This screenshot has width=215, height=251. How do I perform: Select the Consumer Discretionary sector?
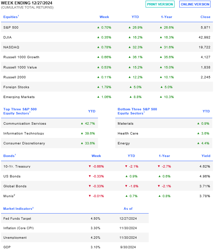[x=24, y=143]
